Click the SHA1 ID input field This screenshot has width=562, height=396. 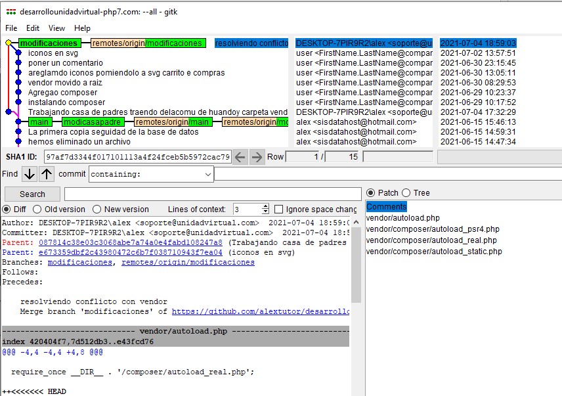[x=138, y=157]
